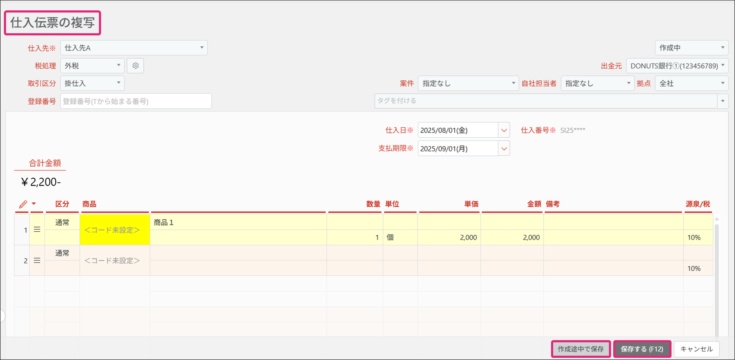Expand the tag field dropdown arrow
Screen dimensions: 735x360
[x=722, y=101]
